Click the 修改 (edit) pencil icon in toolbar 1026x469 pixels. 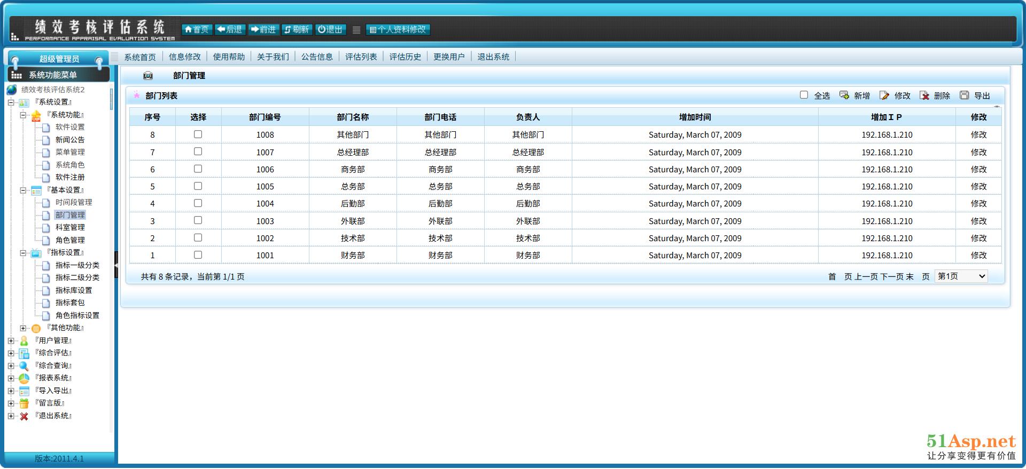884,96
